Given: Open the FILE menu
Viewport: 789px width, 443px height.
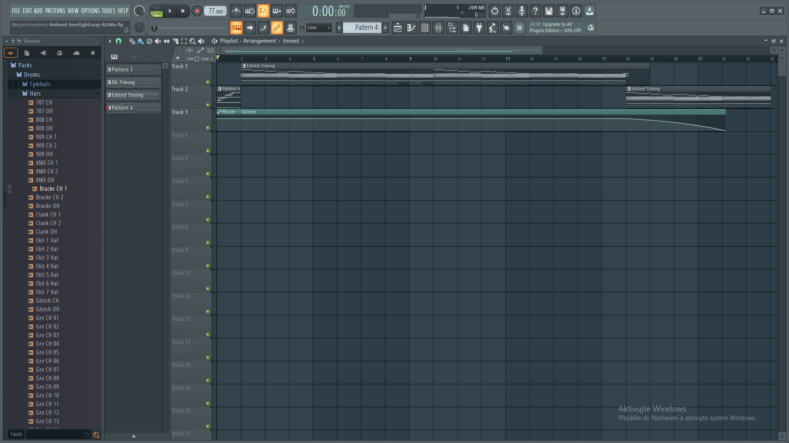Looking at the screenshot, I should click(16, 11).
